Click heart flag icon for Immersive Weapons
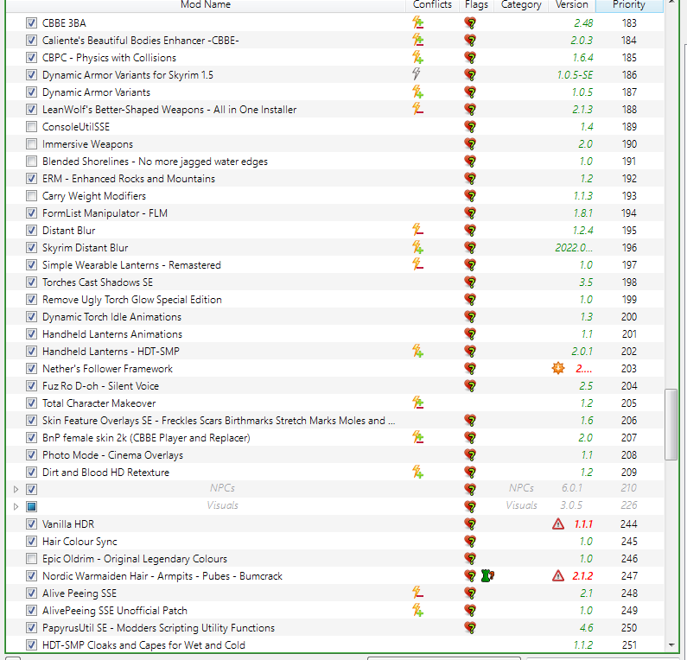The height and width of the screenshot is (660, 687). (x=470, y=143)
